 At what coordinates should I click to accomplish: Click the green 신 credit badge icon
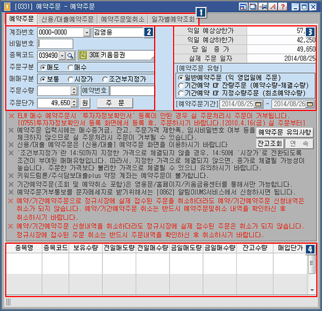click(83, 55)
